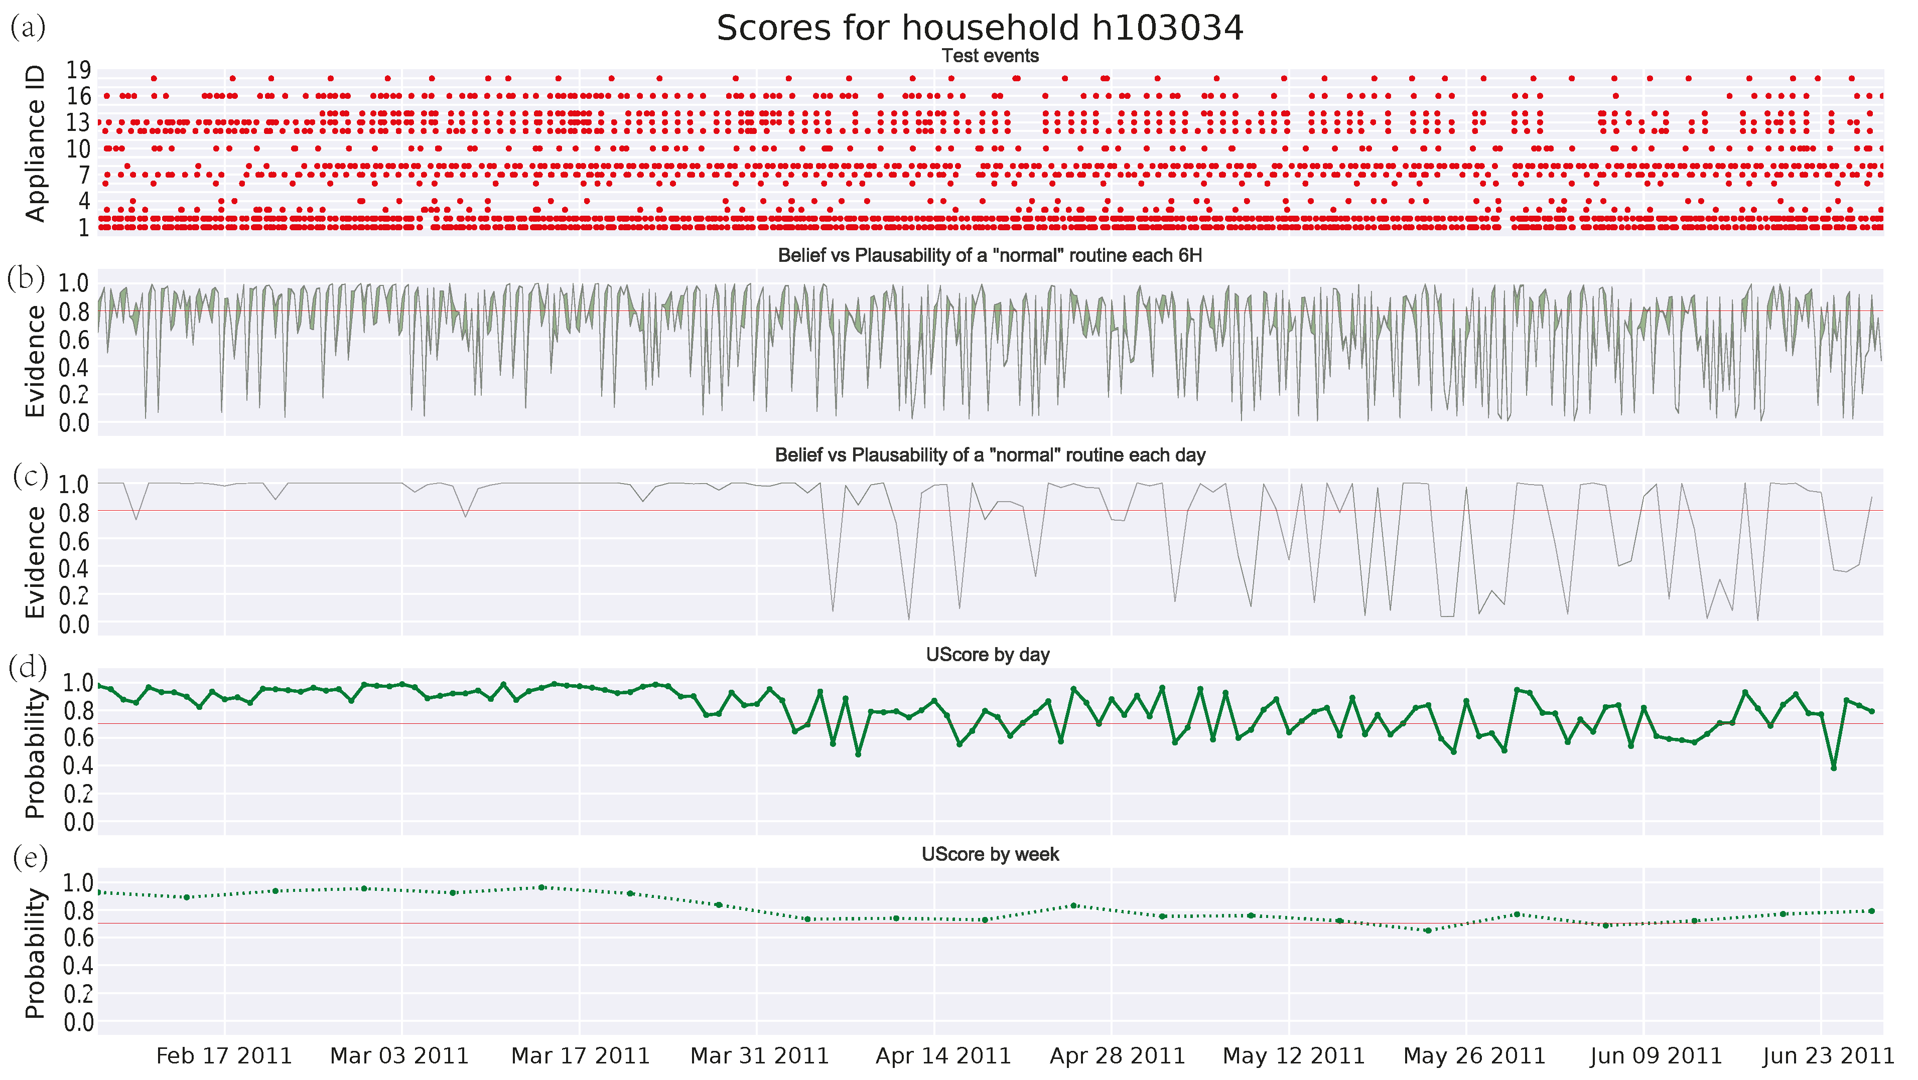This screenshot has width=1918, height=1080.
Task: Click the appliance ID tick label 1
Action: (x=84, y=227)
